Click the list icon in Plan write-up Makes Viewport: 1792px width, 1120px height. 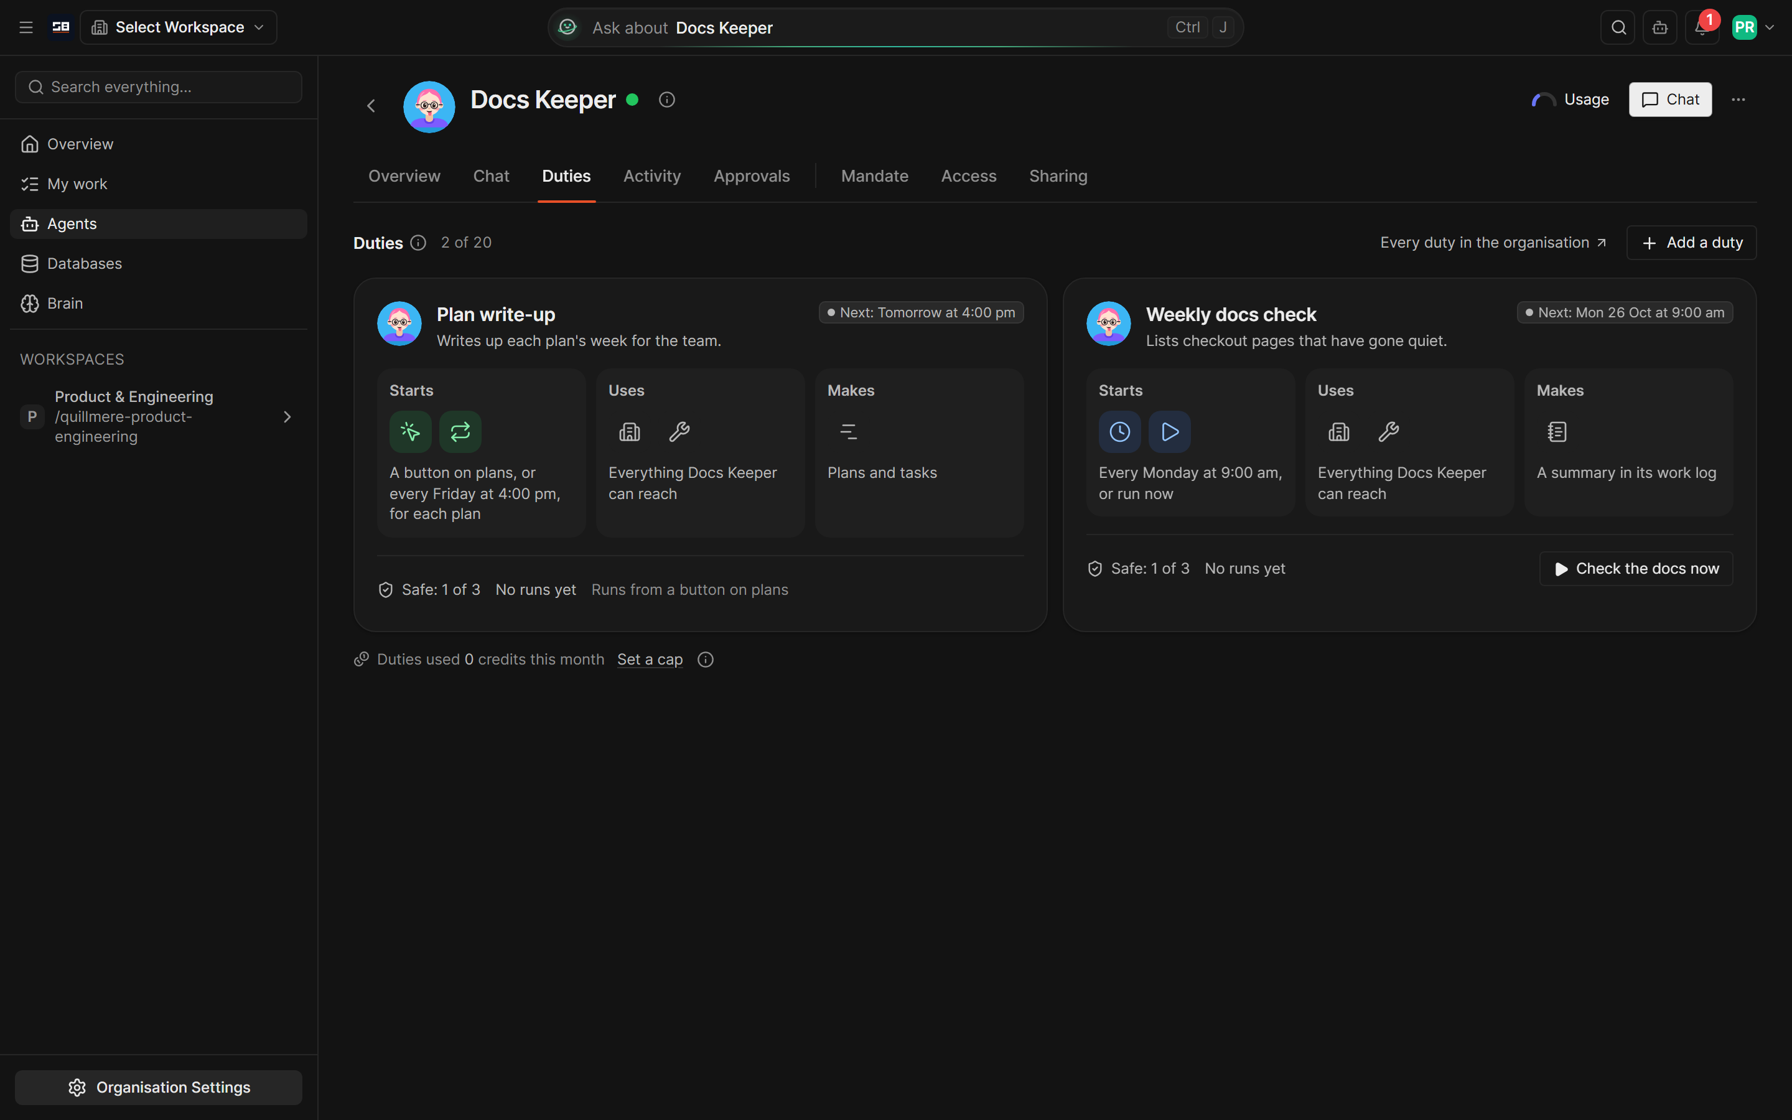(849, 432)
